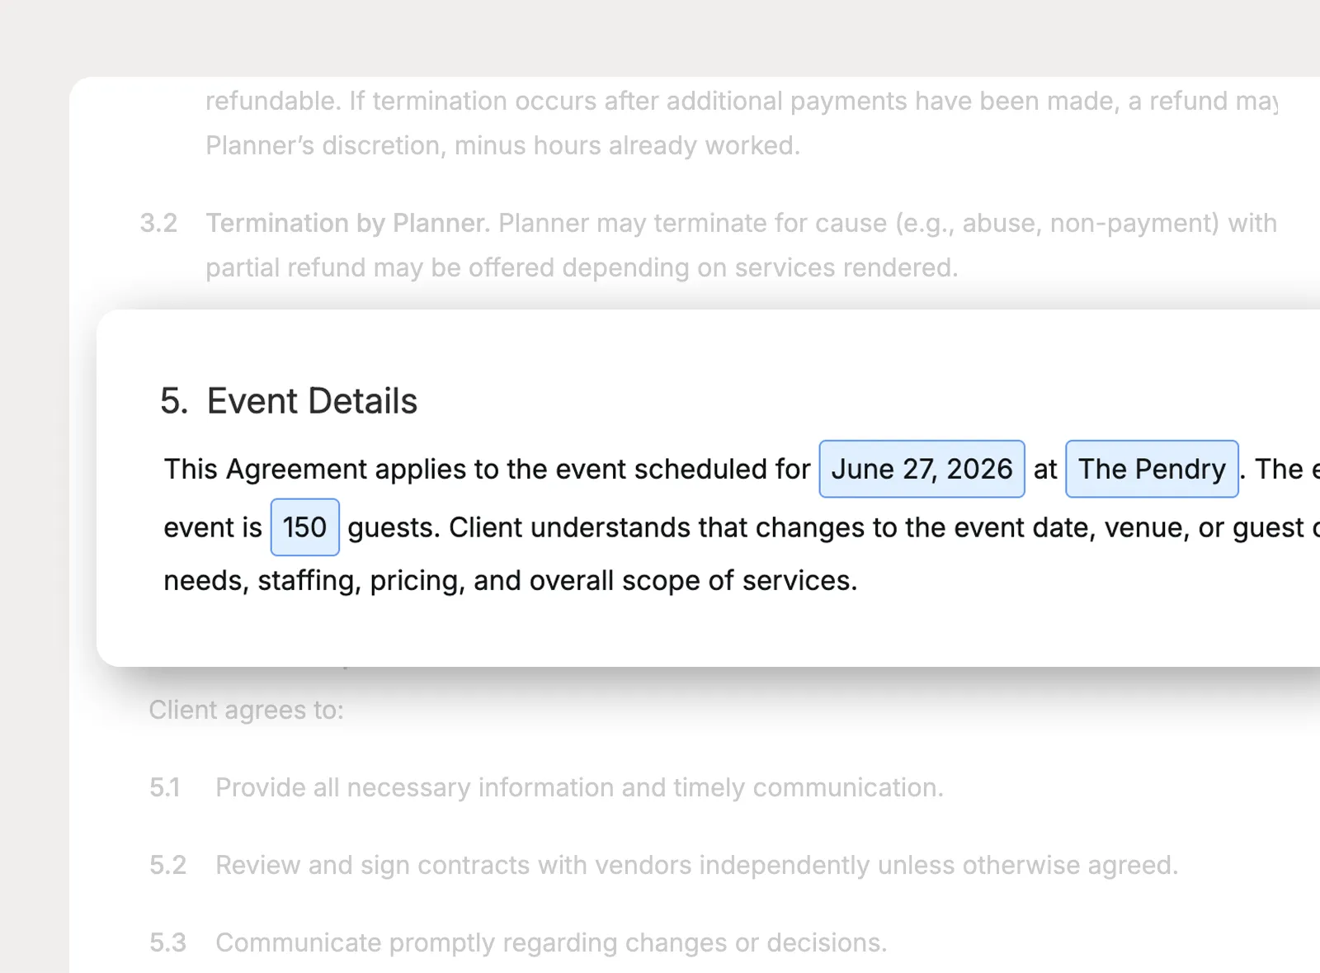Click the 150 guest count field
Viewport: 1320px width, 973px height.
pyautogui.click(x=304, y=527)
